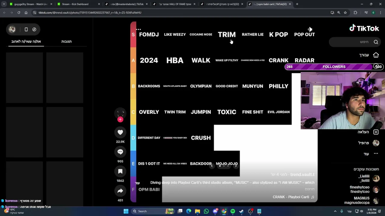The image size is (385, 216).
Task: Open Spotify from the taskbar
Action: [233, 211]
